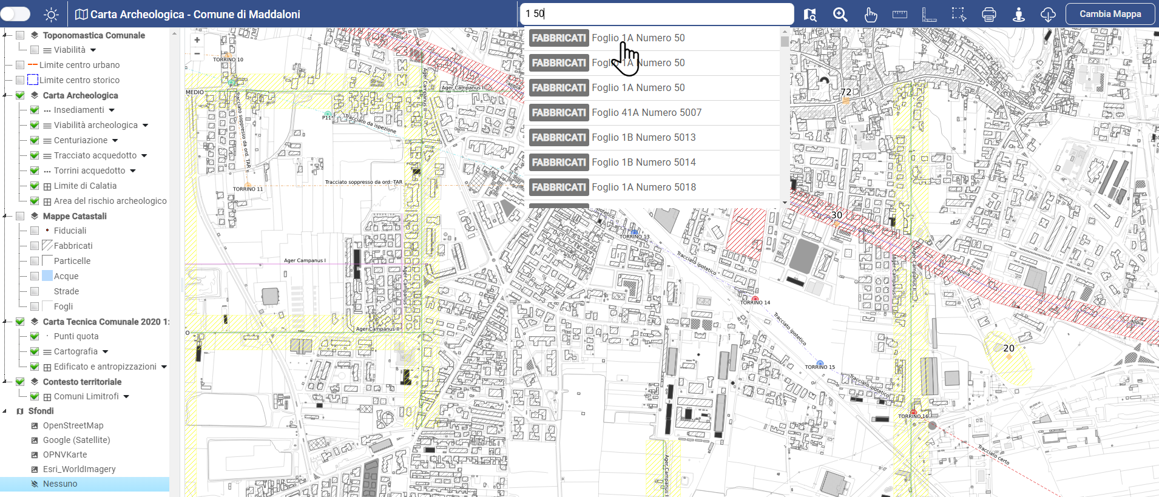Image resolution: width=1159 pixels, height=497 pixels.
Task: Activate the rectangle selection tool
Action: (959, 15)
